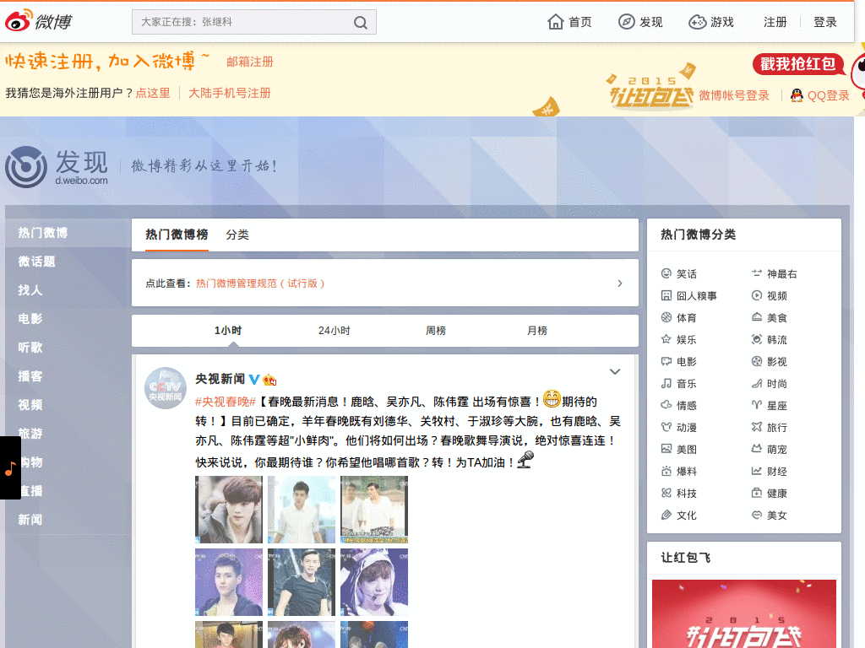Click the 音乐 note category icon
Image resolution: width=865 pixels, height=648 pixels.
(666, 384)
